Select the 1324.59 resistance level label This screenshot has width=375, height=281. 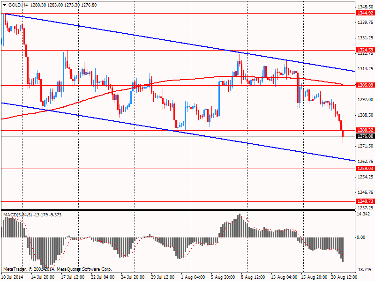[x=364, y=50]
